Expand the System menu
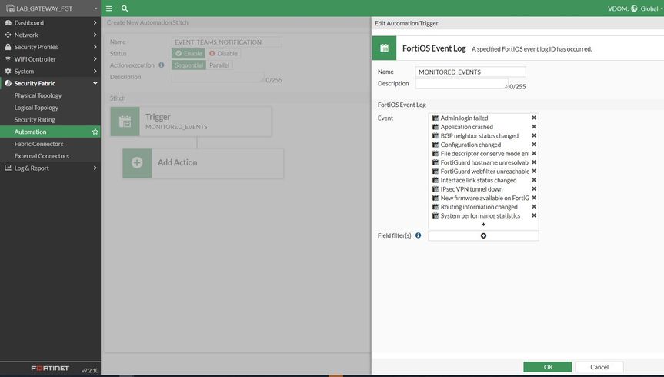Viewport: 664px width, 377px height. (50, 71)
